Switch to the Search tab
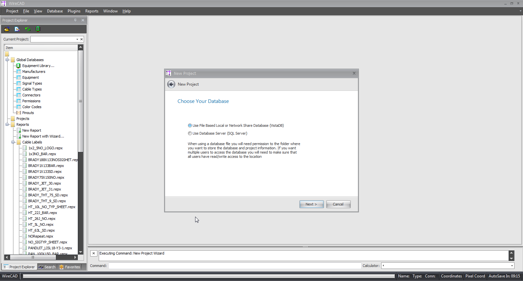Image resolution: width=523 pixels, height=281 pixels. (47, 267)
